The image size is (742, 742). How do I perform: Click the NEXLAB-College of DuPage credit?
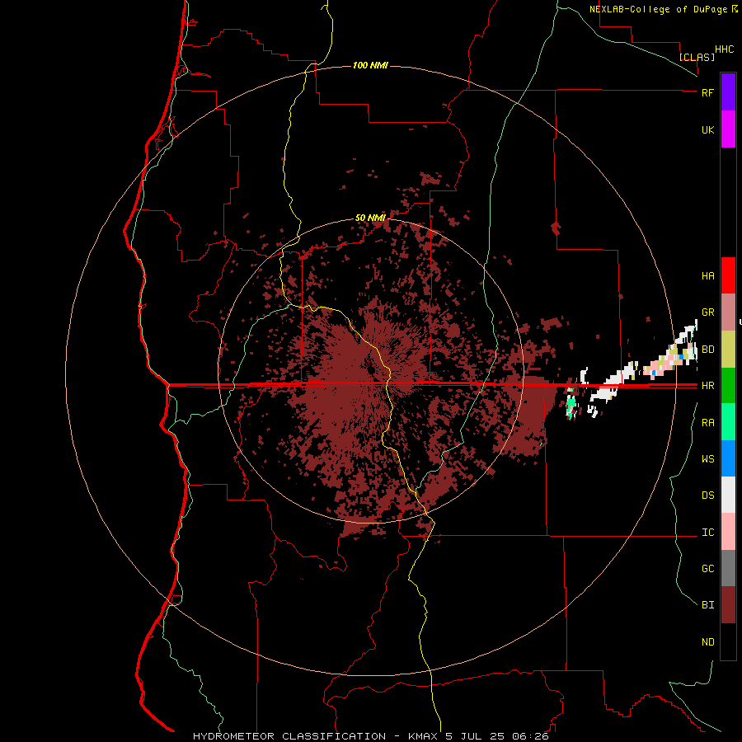pos(663,9)
